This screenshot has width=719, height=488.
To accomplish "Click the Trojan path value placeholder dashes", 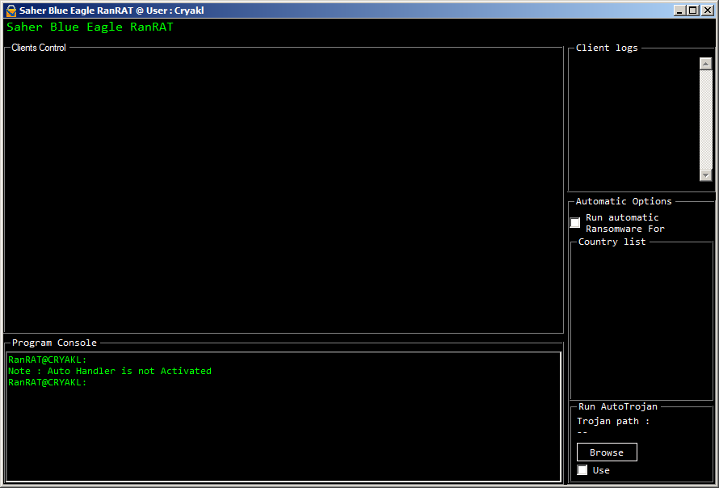I will point(582,432).
